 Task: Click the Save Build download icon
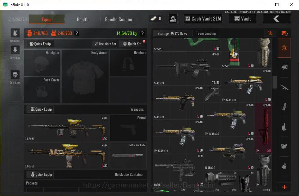tap(15, 50)
